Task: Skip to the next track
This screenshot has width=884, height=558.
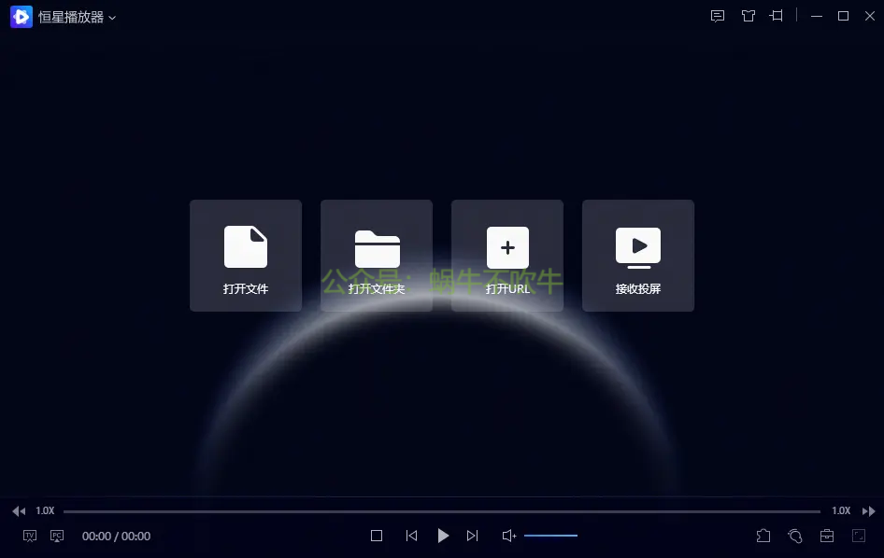Action: [472, 536]
